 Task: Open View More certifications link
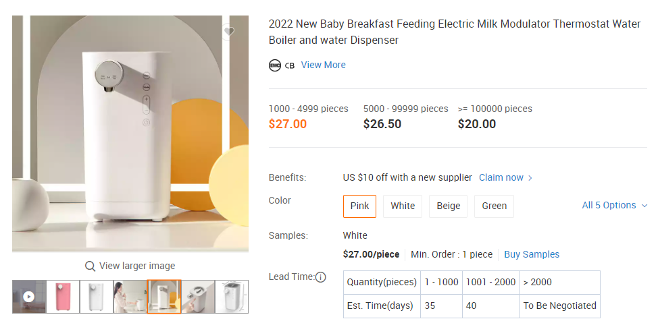323,65
